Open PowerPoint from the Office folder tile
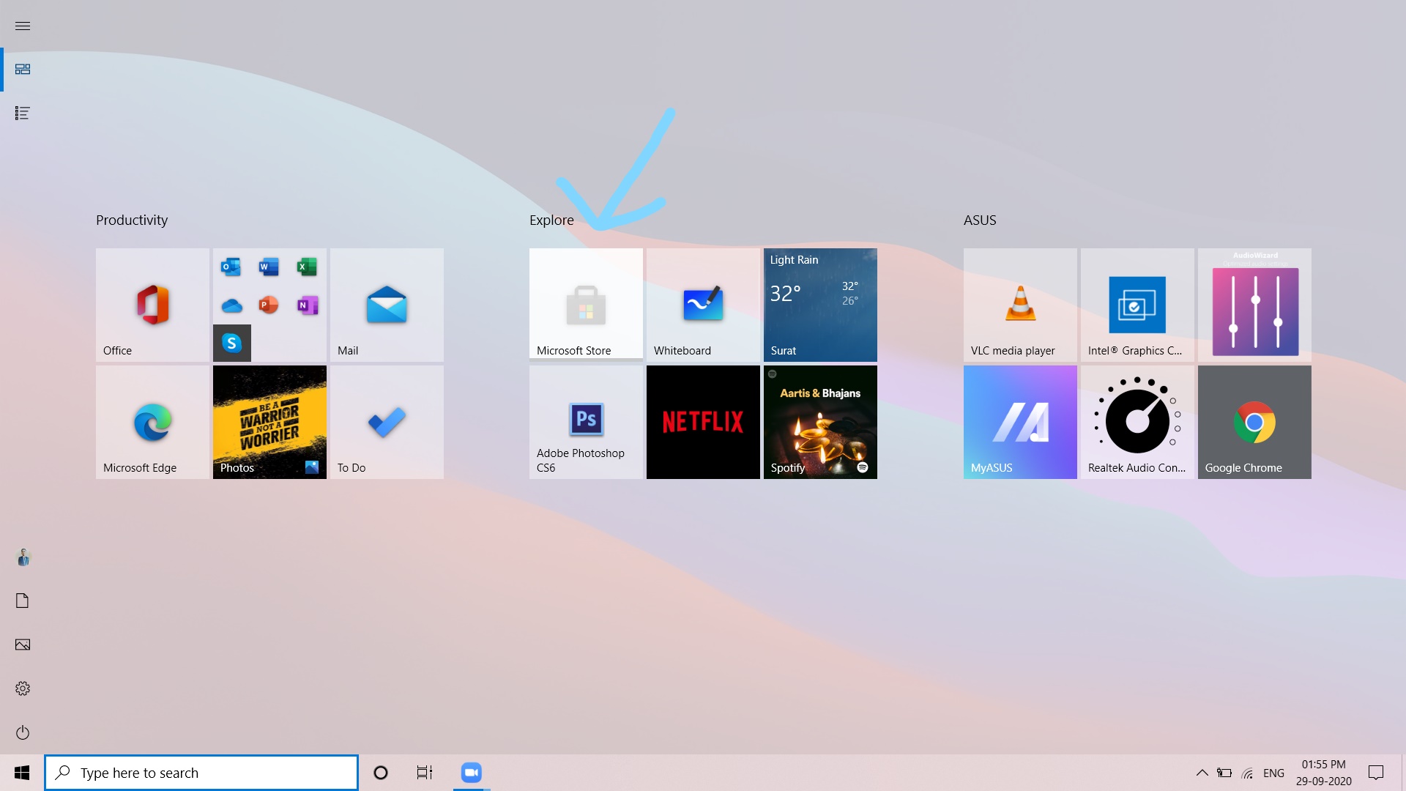Screen dimensions: 1406x791 pyautogui.click(x=269, y=305)
